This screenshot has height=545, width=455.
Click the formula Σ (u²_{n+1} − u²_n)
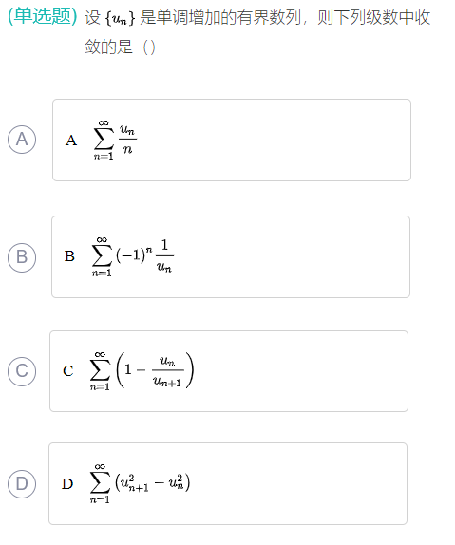point(140,484)
